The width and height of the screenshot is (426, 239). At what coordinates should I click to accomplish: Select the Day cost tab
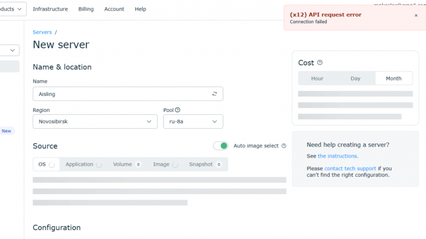[x=356, y=78]
